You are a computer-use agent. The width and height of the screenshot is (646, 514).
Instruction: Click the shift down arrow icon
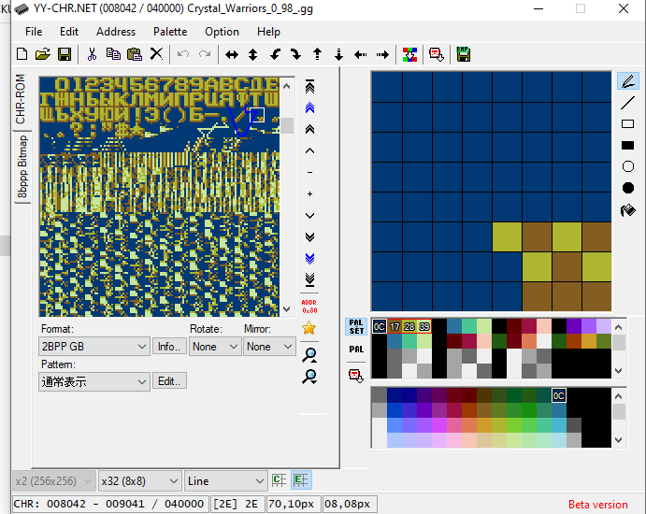[338, 54]
